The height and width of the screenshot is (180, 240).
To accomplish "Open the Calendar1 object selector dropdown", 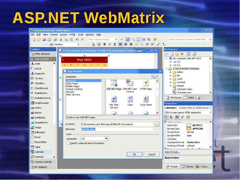I will [x=211, y=108].
